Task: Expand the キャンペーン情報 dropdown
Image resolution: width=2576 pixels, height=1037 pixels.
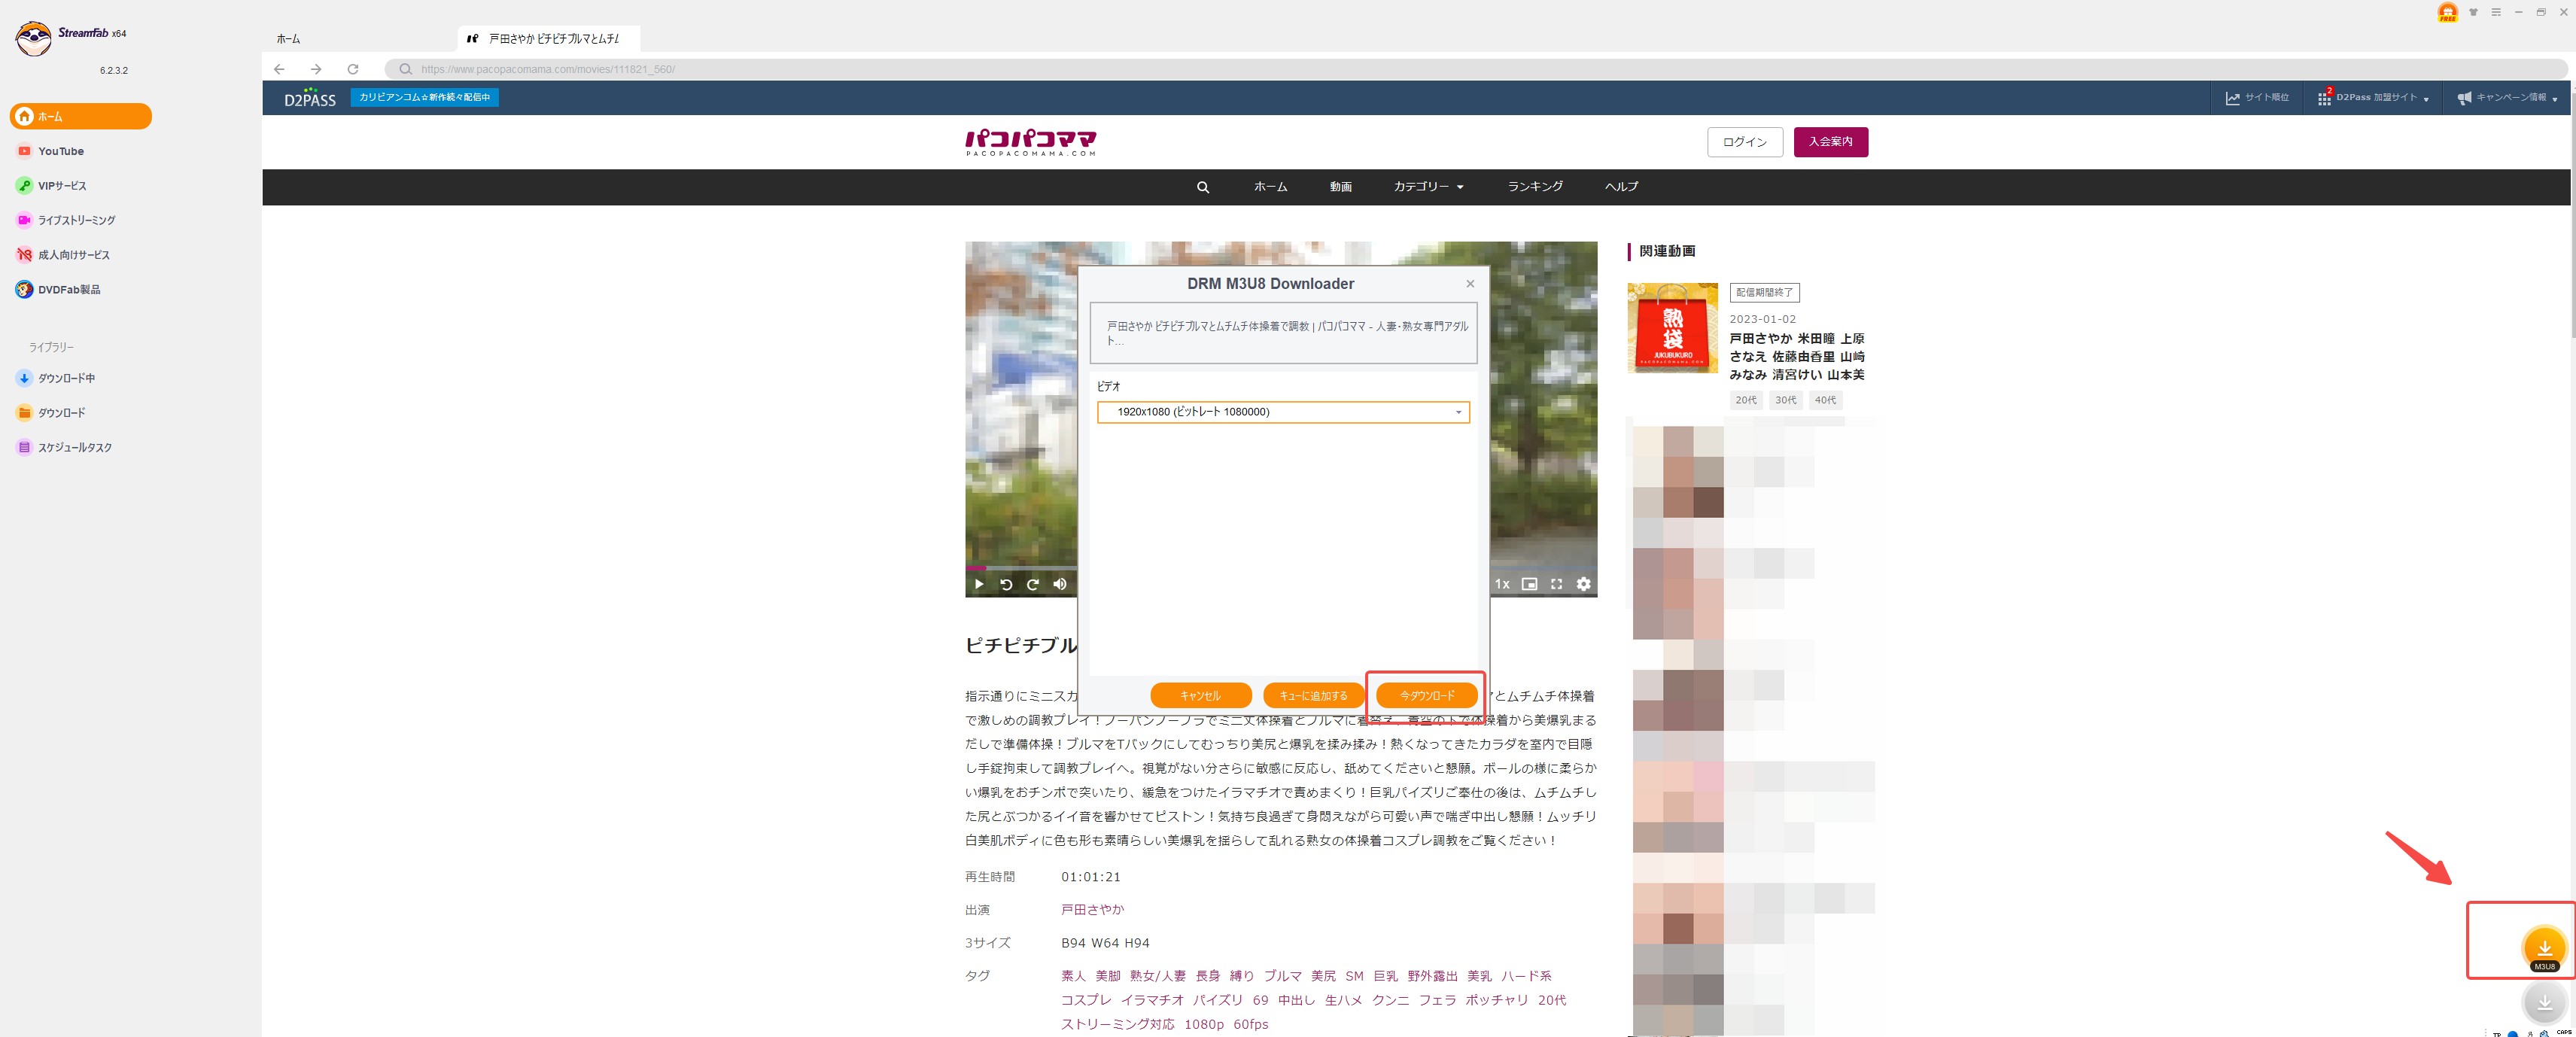Action: (x=2507, y=98)
